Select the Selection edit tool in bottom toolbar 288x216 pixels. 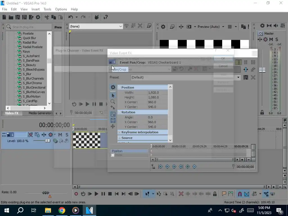coord(165,194)
